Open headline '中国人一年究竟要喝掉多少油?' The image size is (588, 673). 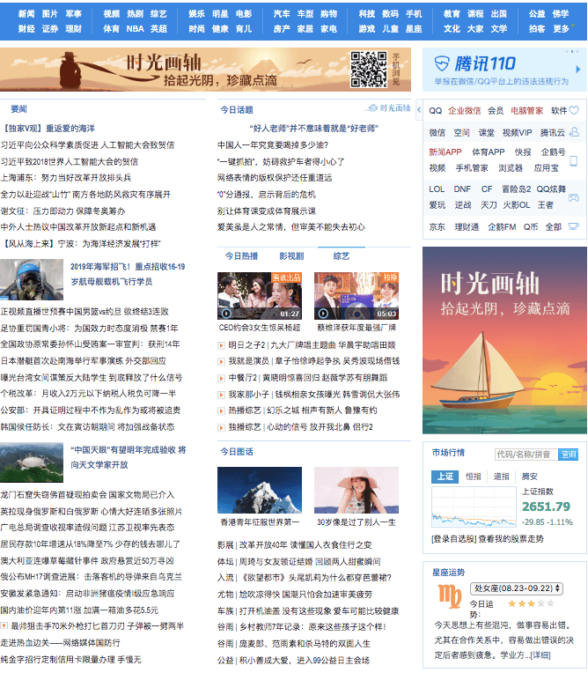click(273, 145)
